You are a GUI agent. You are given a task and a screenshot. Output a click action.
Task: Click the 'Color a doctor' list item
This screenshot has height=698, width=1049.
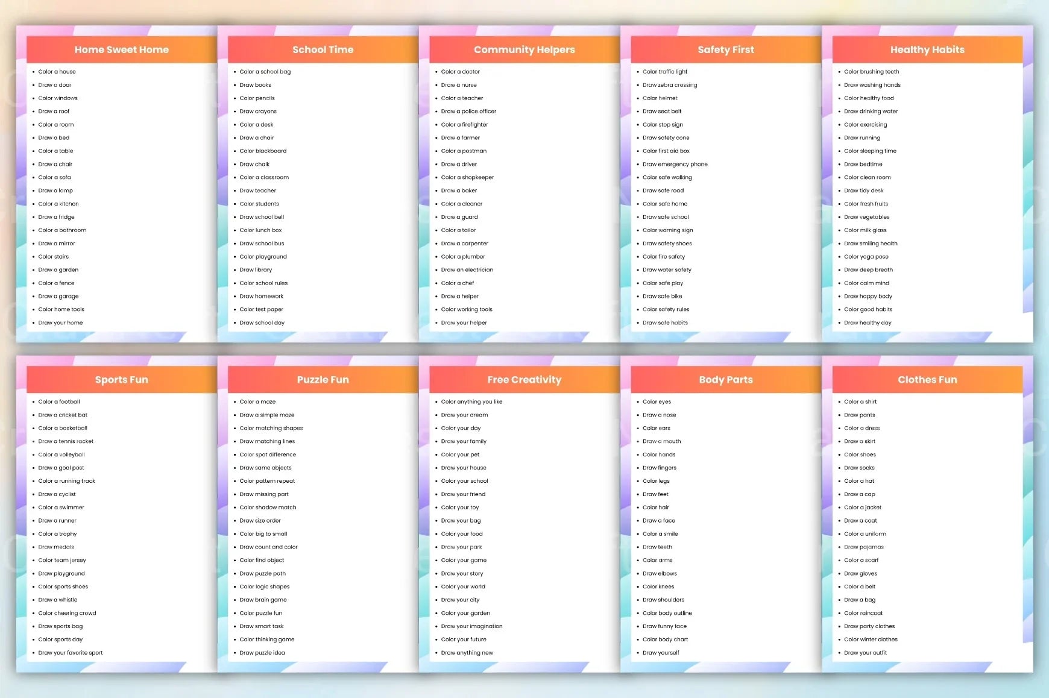[x=460, y=72]
